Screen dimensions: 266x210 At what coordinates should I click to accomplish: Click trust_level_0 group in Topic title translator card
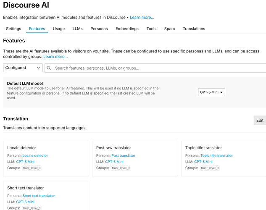click(210, 168)
